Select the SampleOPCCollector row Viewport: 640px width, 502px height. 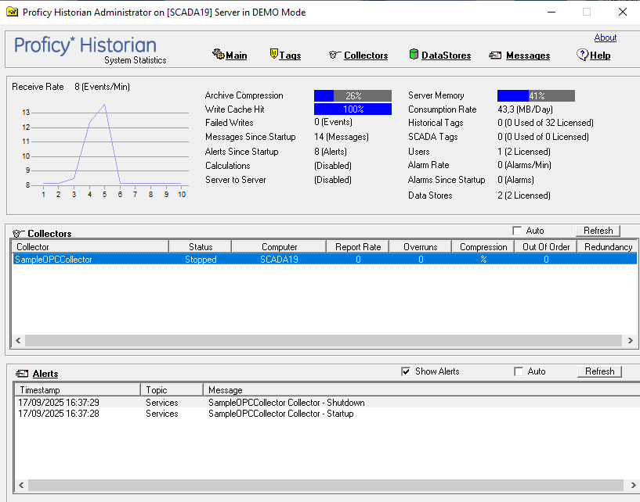point(325,259)
